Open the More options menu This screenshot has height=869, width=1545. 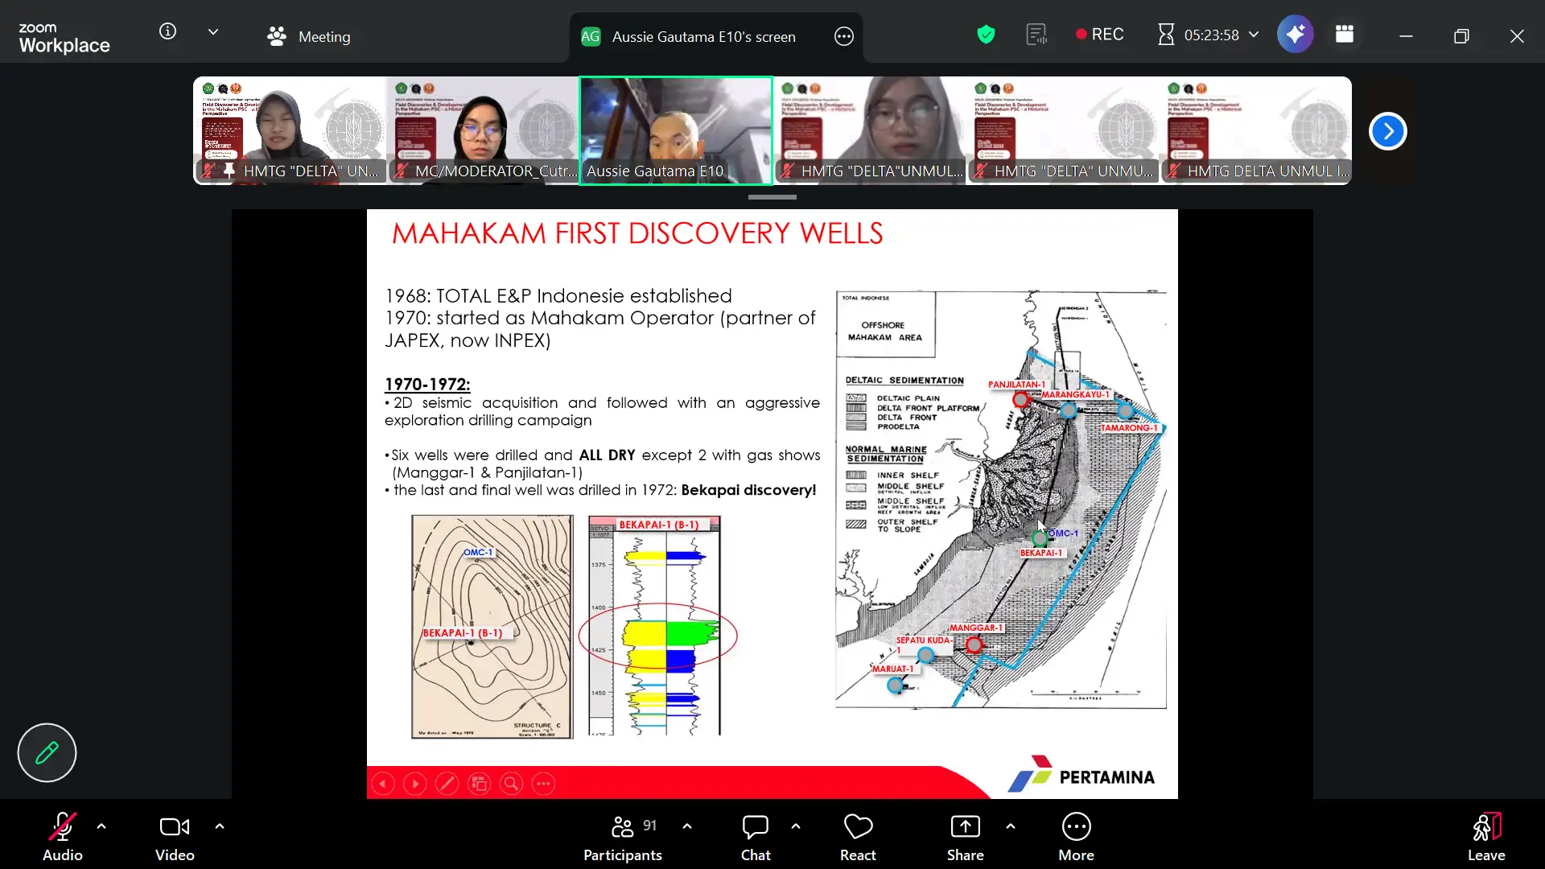(x=1076, y=837)
